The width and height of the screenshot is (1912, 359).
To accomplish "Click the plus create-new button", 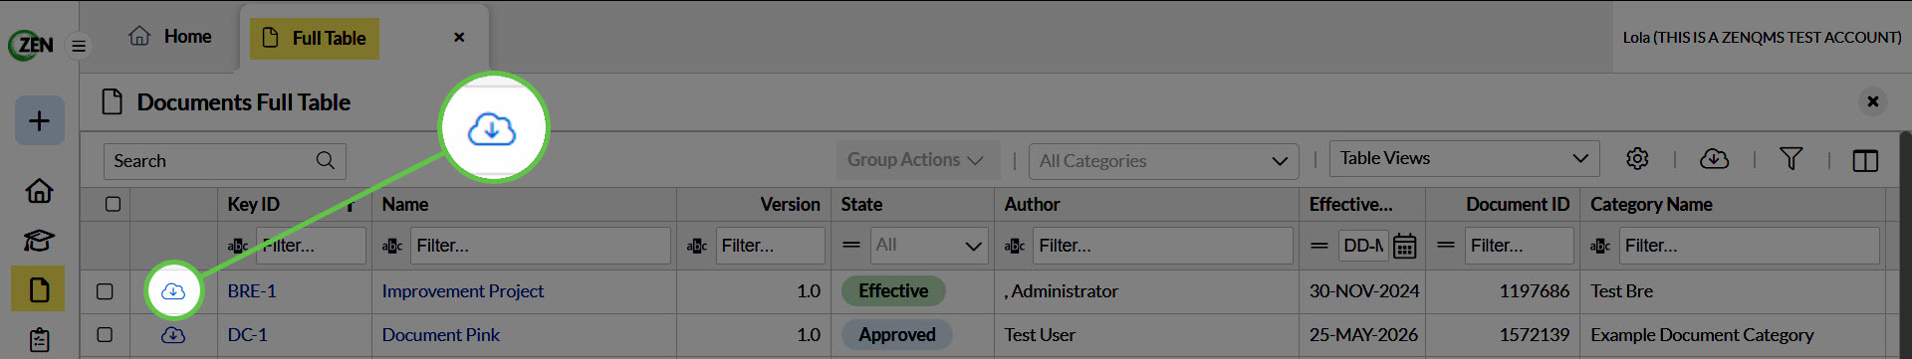I will (x=39, y=120).
